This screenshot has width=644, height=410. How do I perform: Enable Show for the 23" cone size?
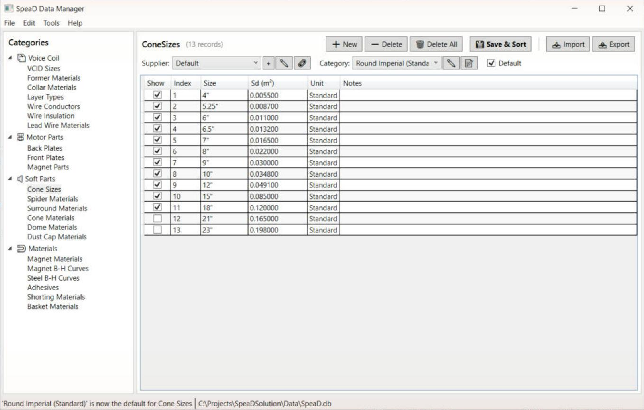(158, 230)
